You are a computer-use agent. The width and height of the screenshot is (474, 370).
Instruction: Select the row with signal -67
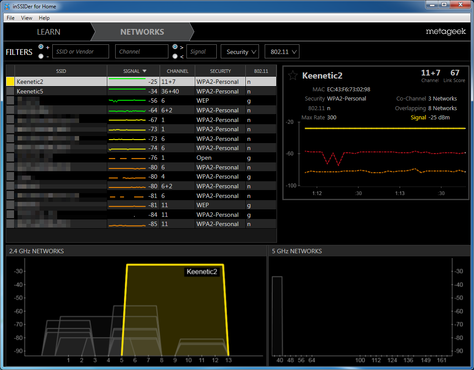[141, 120]
